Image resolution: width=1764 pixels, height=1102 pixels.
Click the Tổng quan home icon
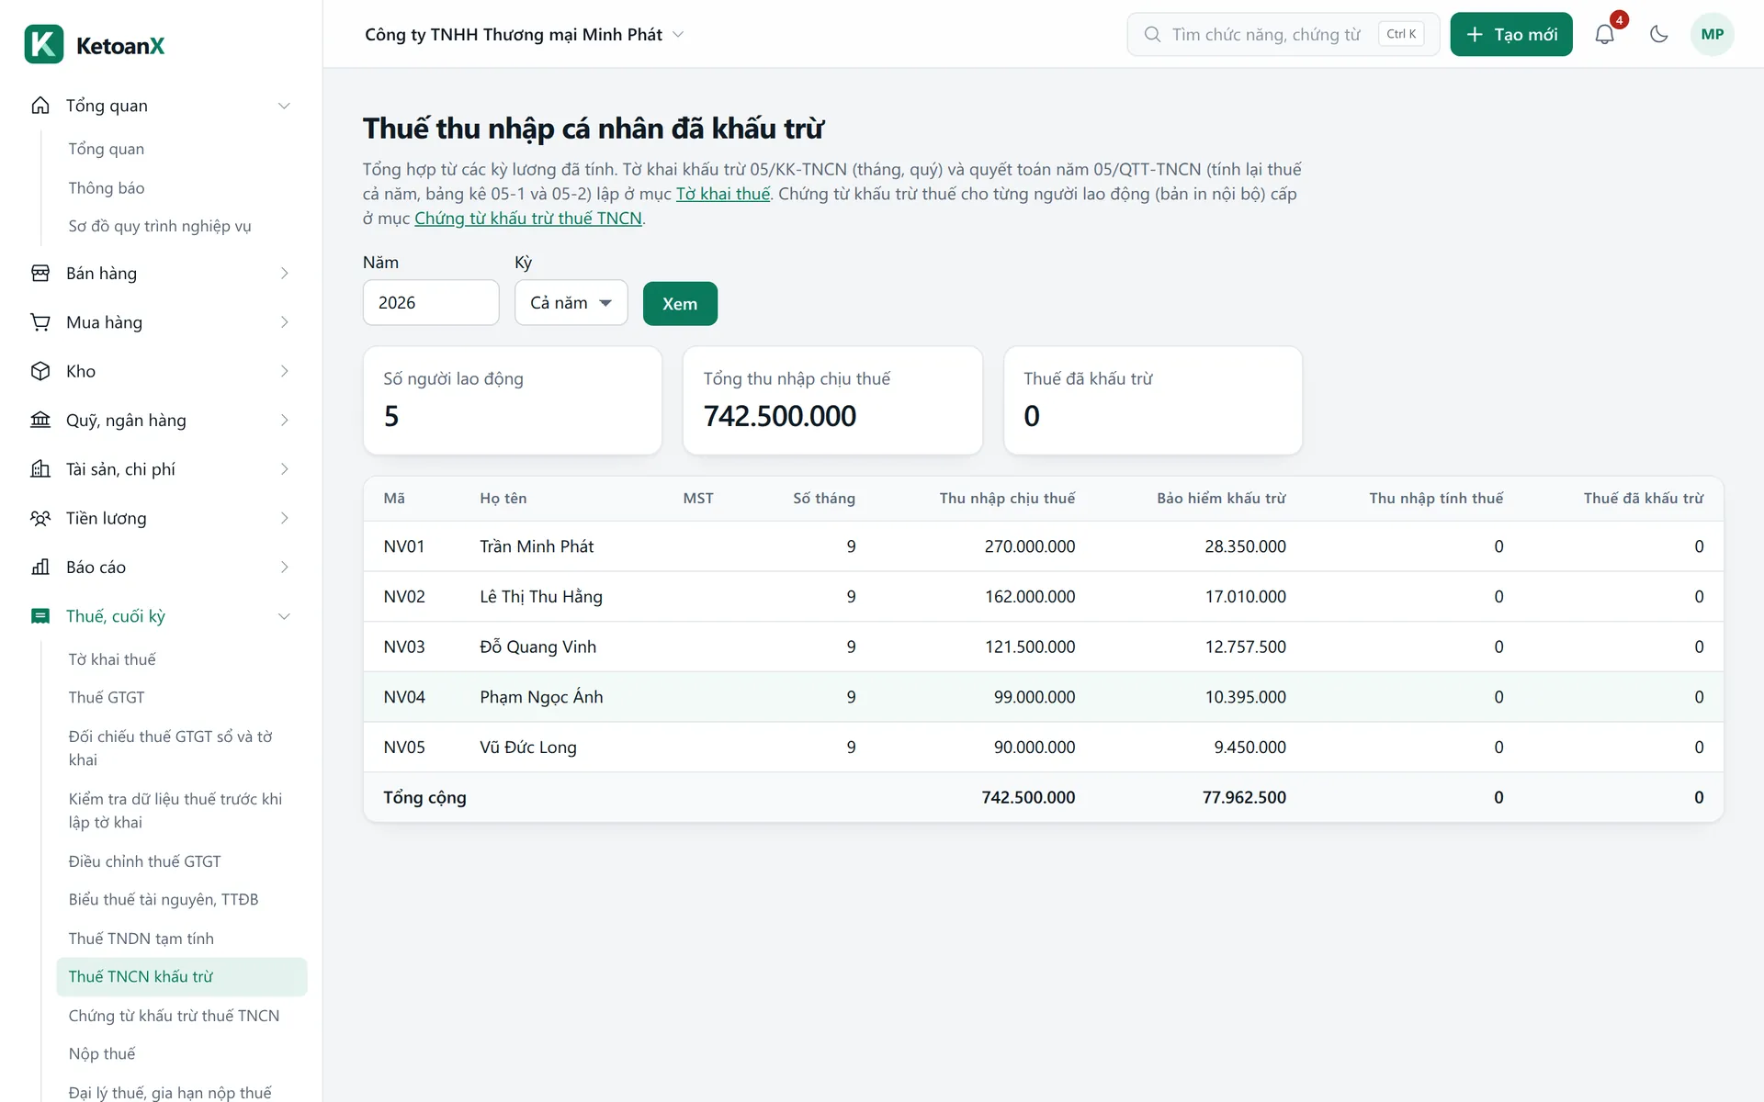click(40, 106)
